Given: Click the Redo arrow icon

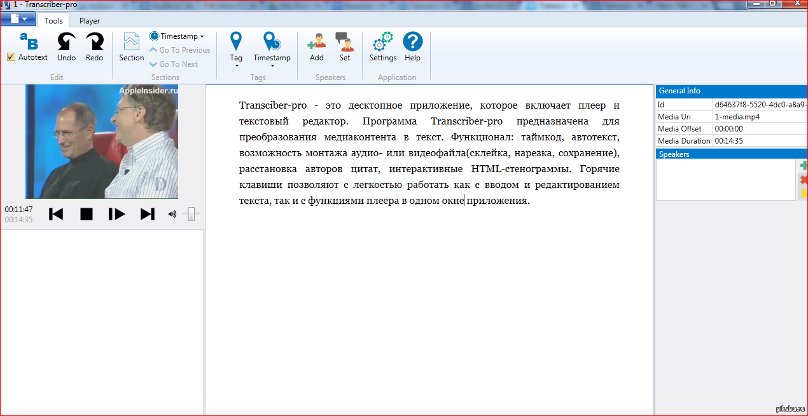Looking at the screenshot, I should pyautogui.click(x=94, y=43).
